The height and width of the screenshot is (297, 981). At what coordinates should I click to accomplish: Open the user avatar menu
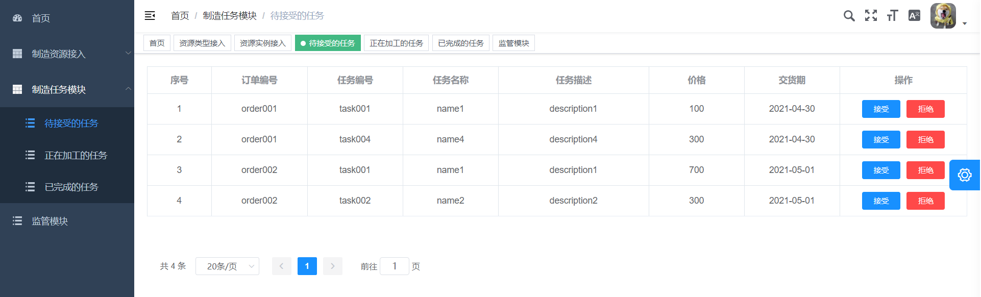pos(943,16)
